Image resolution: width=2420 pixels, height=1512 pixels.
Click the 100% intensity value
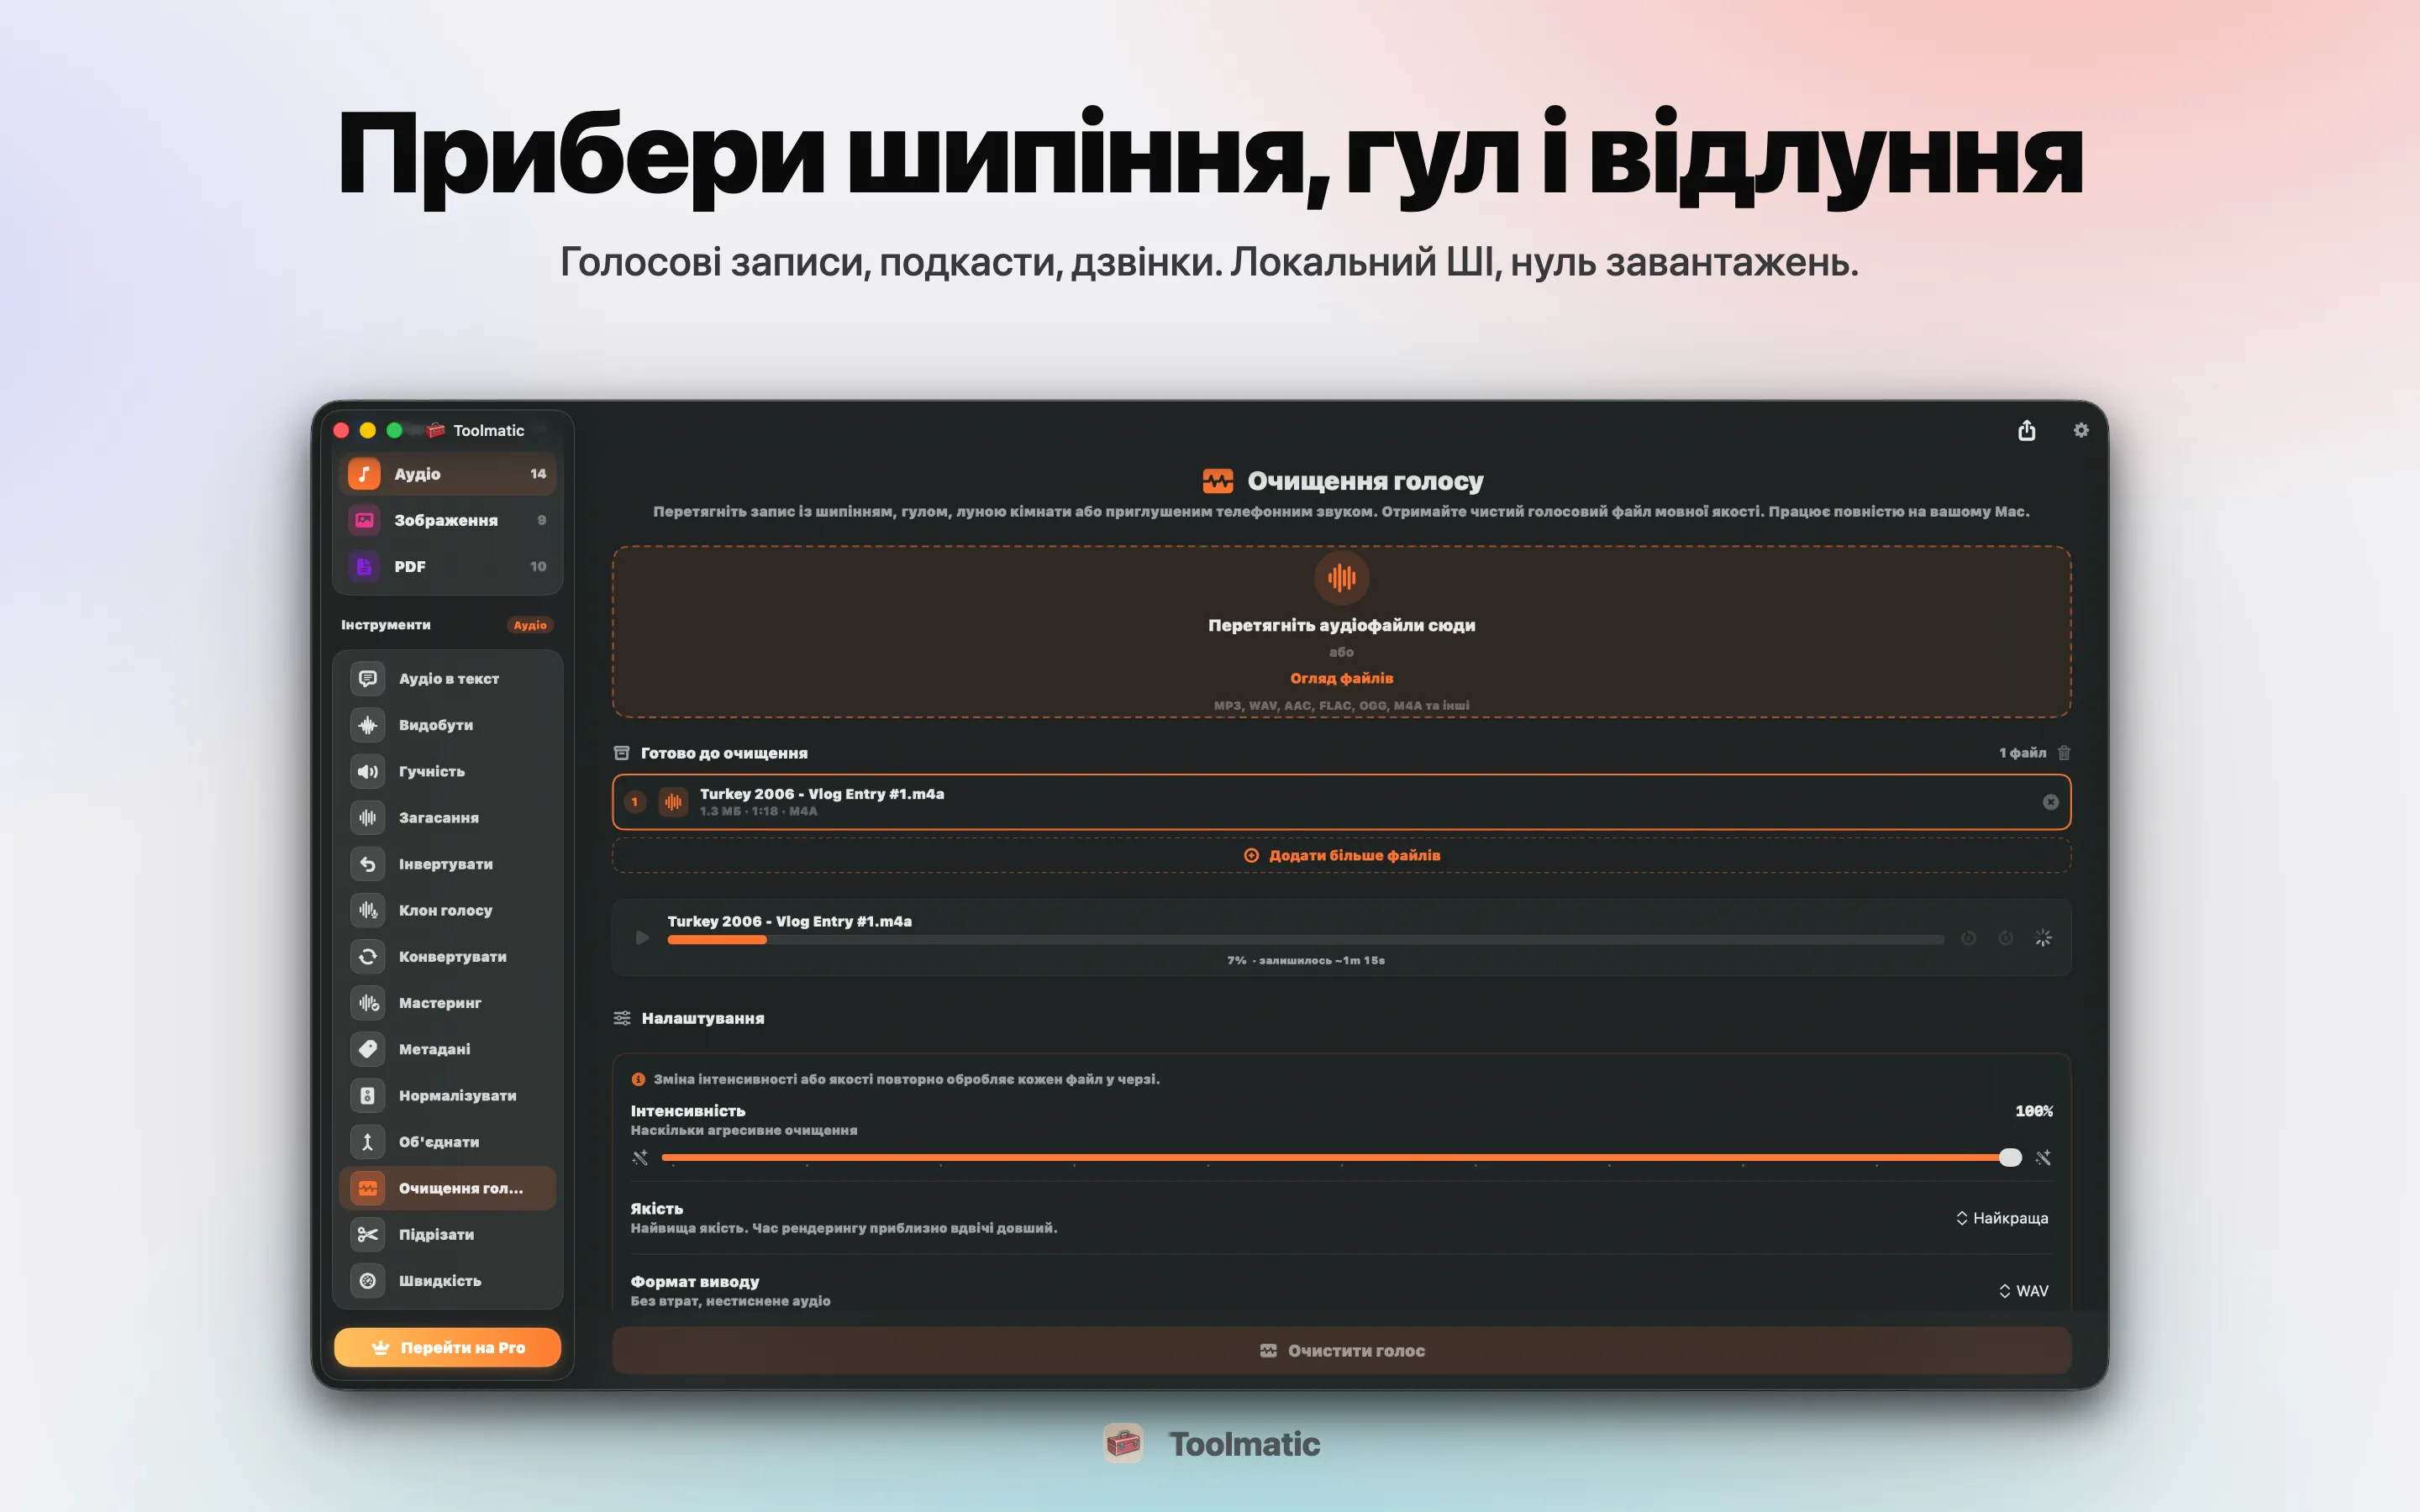click(2033, 1111)
